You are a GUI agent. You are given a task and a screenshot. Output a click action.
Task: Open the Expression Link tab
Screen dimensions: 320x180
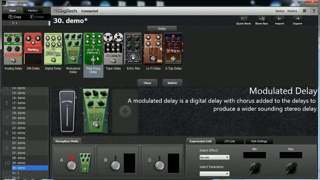click(200, 141)
